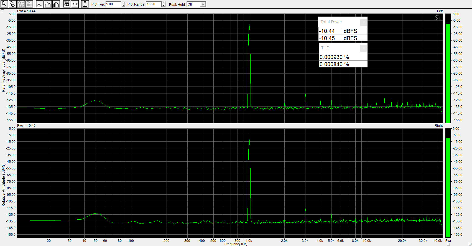The width and height of the screenshot is (472, 246).
Task: Increase Plot Range with up arrow
Action: pos(164,3)
